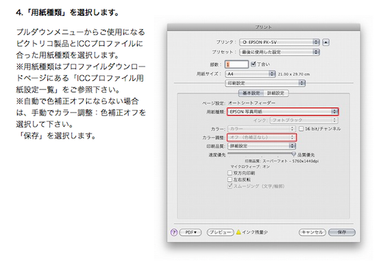392x263 pixels.
Task: Click the 速度優先/品質優先 quality slider
Action: [262, 155]
